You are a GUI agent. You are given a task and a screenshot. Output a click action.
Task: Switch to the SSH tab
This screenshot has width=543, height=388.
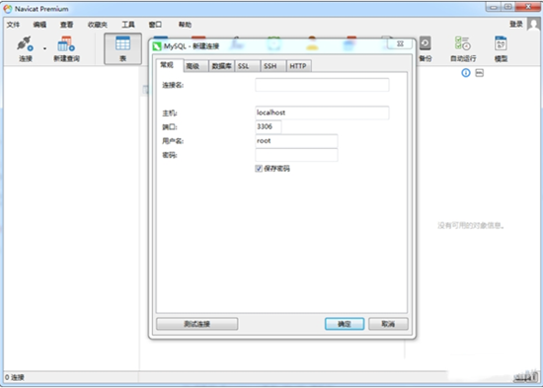pyautogui.click(x=271, y=66)
